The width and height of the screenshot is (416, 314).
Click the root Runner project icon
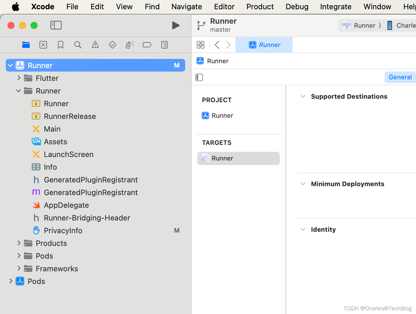click(x=20, y=65)
